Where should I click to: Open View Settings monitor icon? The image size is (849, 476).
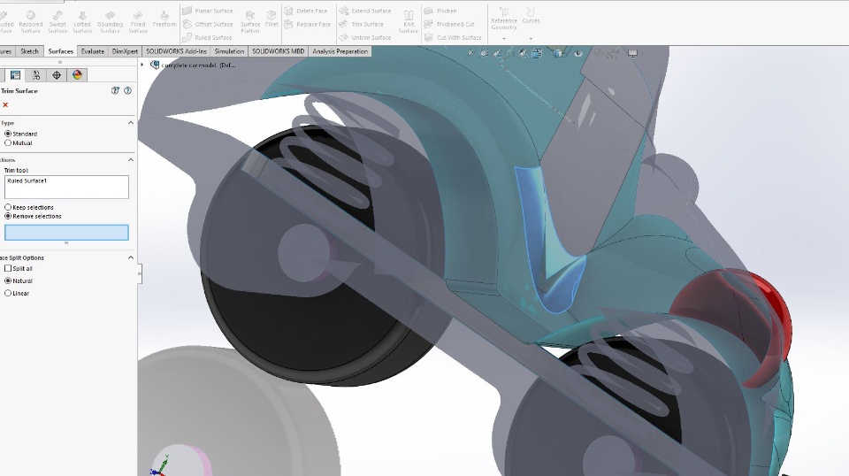pos(631,53)
